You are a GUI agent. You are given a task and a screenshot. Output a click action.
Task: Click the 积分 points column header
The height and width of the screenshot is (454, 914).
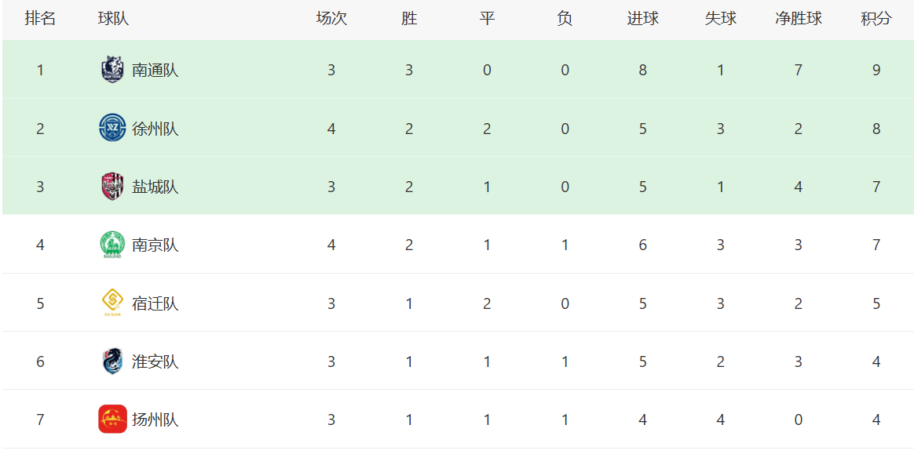point(876,19)
